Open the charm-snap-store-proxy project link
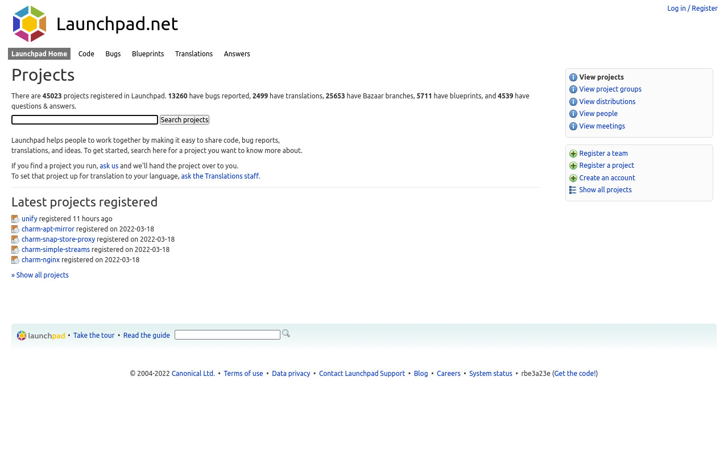The width and height of the screenshot is (728, 455). (x=58, y=239)
